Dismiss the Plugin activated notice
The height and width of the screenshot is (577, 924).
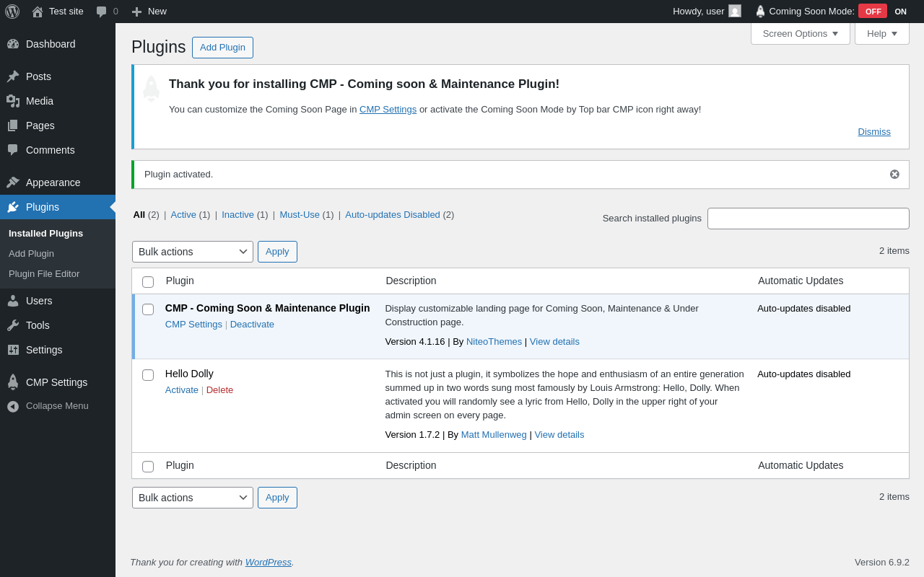pyautogui.click(x=894, y=175)
